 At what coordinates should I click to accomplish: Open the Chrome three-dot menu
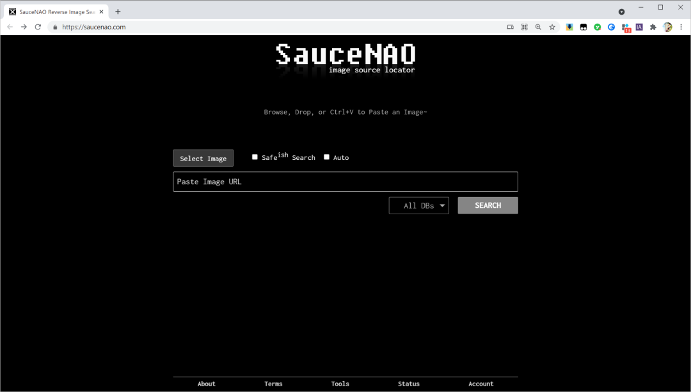pyautogui.click(x=681, y=27)
